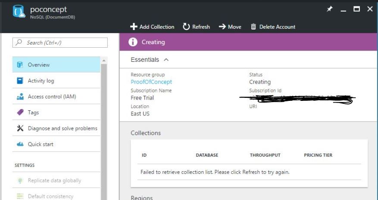Minimize the poconcept blade
The image size is (378, 200).
(x=343, y=10)
